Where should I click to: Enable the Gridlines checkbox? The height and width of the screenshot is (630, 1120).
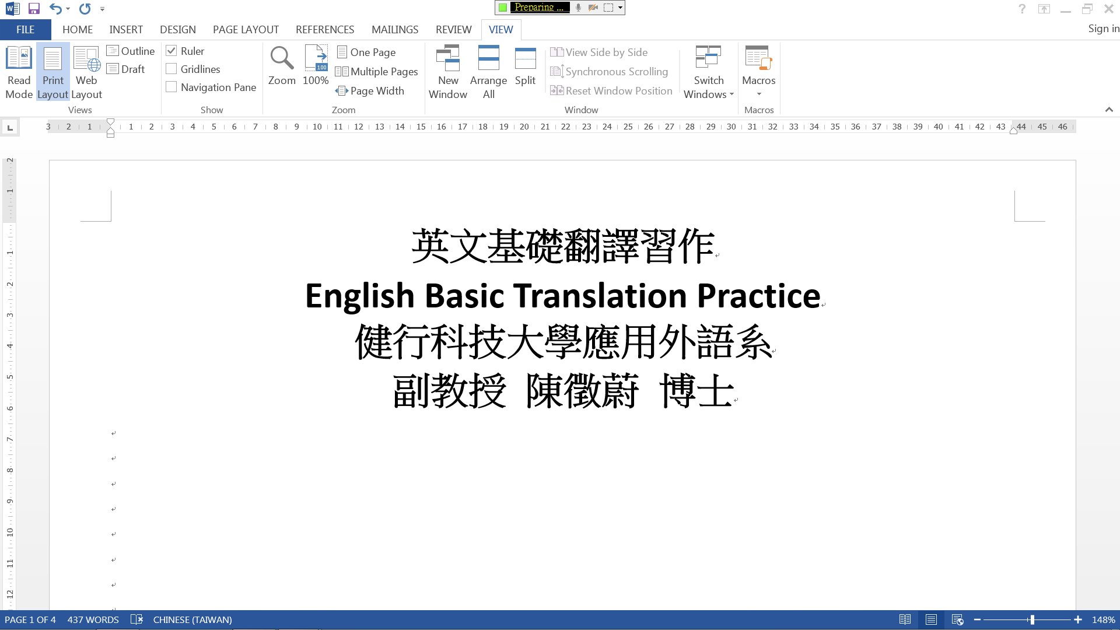pyautogui.click(x=171, y=69)
